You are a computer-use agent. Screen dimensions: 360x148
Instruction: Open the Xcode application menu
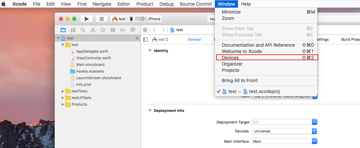tap(20, 4)
